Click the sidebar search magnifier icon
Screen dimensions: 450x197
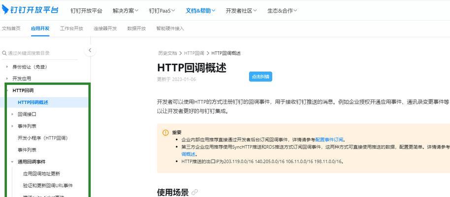(4, 53)
